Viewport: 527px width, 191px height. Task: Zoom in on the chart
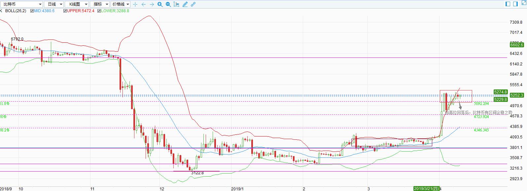[x=160, y=4]
